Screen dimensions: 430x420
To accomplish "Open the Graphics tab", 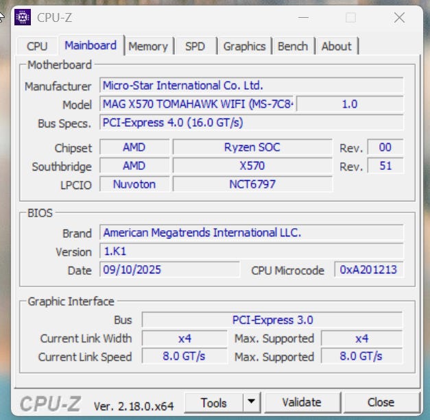I will tap(244, 47).
